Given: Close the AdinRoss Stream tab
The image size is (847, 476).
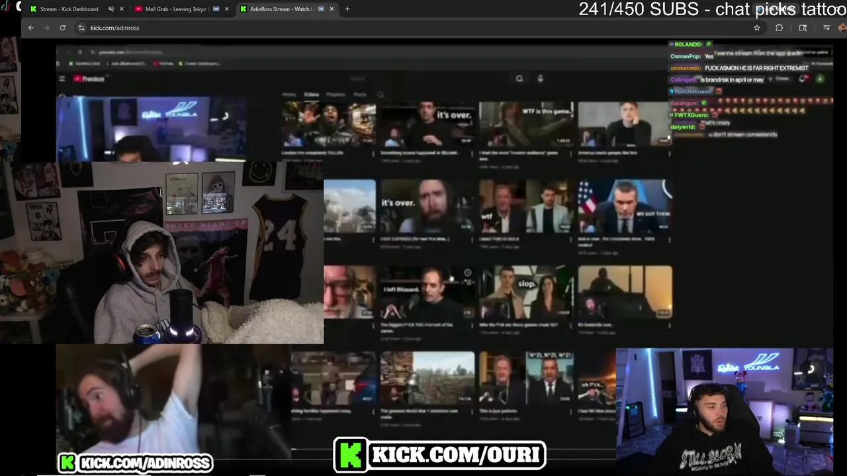Looking at the screenshot, I should (332, 9).
